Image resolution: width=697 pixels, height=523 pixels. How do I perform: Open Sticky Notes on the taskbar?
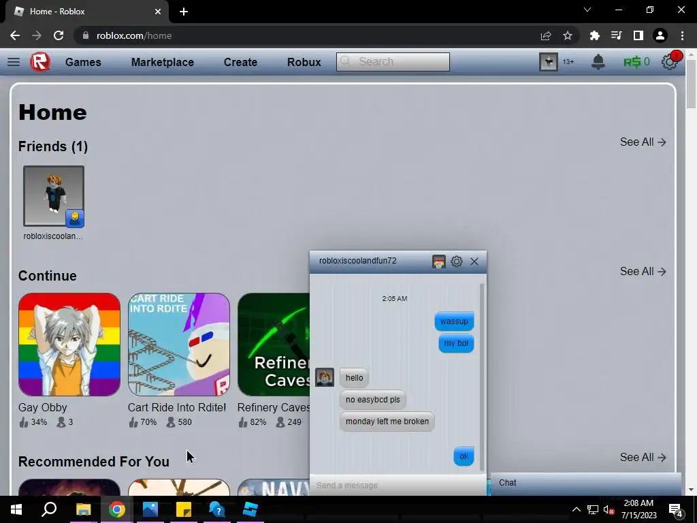184,509
